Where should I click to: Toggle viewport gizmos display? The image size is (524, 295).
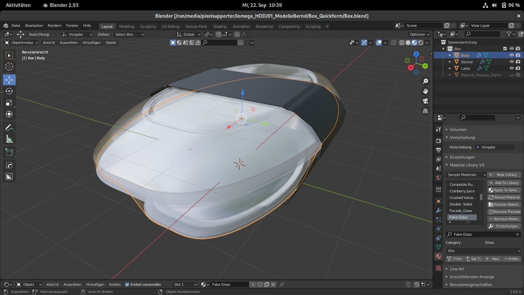click(364, 43)
